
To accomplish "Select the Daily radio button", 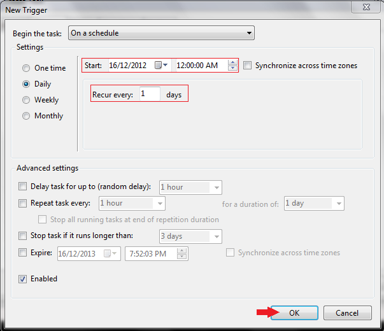I will point(26,84).
